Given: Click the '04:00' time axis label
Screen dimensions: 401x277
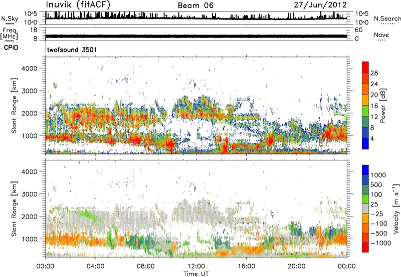Looking at the screenshot, I should point(95,266).
